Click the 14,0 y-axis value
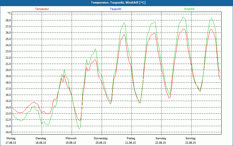 click(x=8, y=107)
